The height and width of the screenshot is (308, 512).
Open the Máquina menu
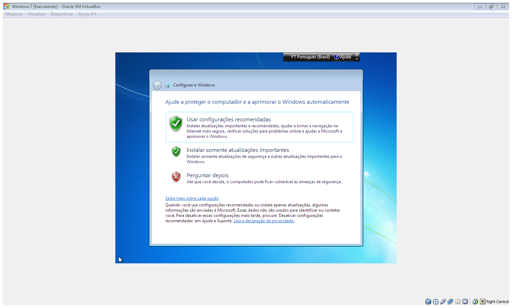coord(14,14)
